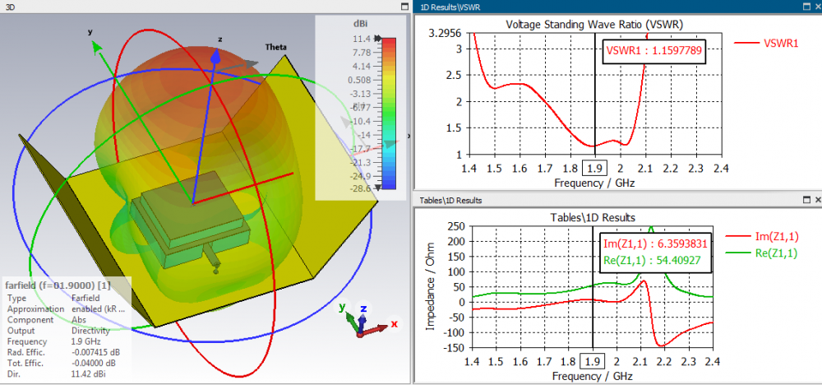Select the Re(Z1,1) legend entry
The width and height of the screenshot is (822, 385).
coord(762,253)
